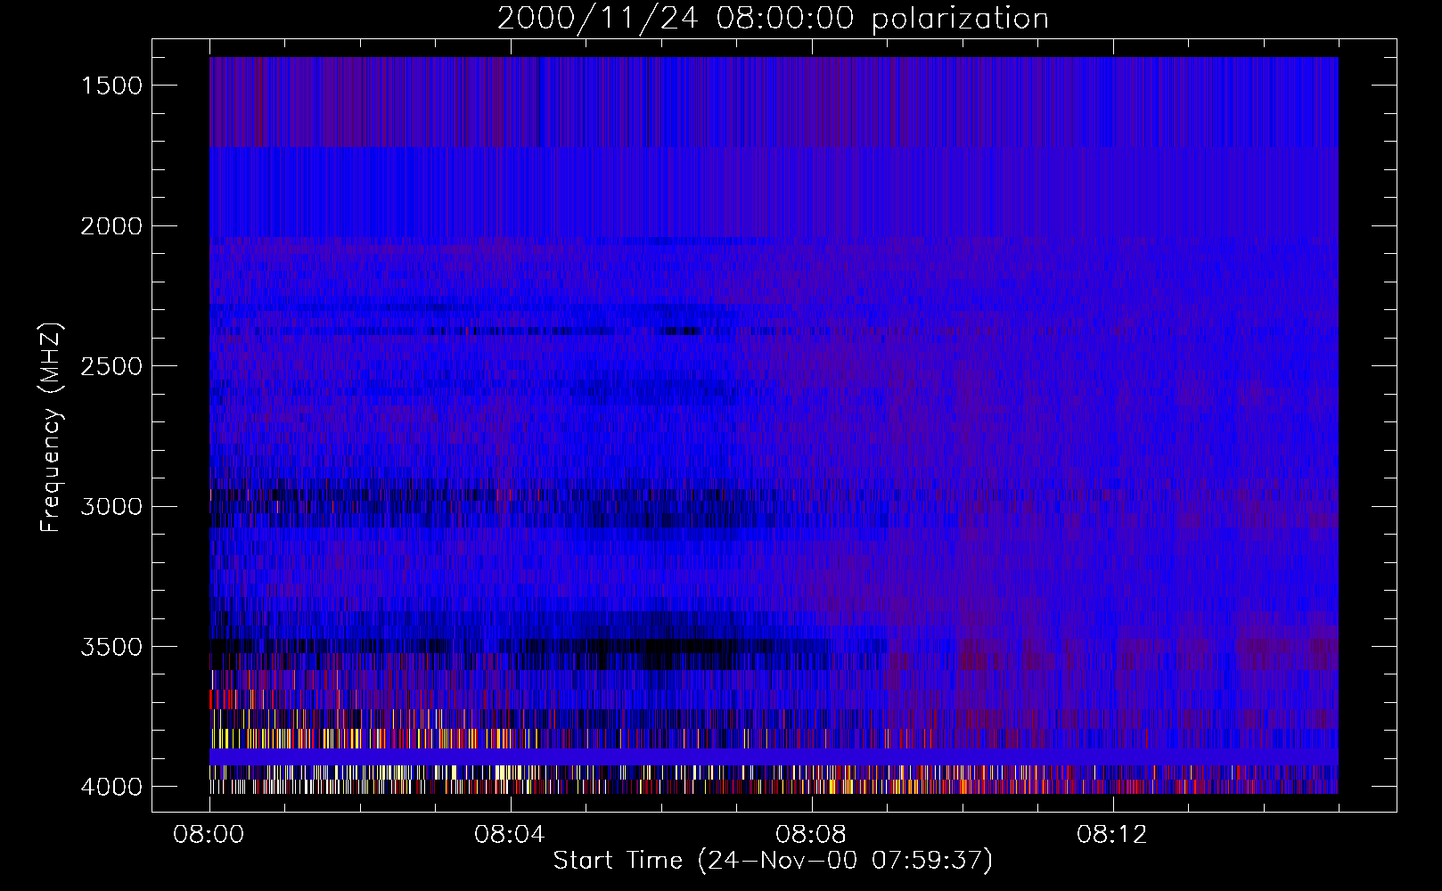Select the 3500 frequency tick label

click(111, 647)
